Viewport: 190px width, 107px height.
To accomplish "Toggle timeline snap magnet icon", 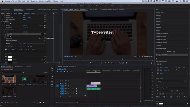I will click(x=61, y=72).
